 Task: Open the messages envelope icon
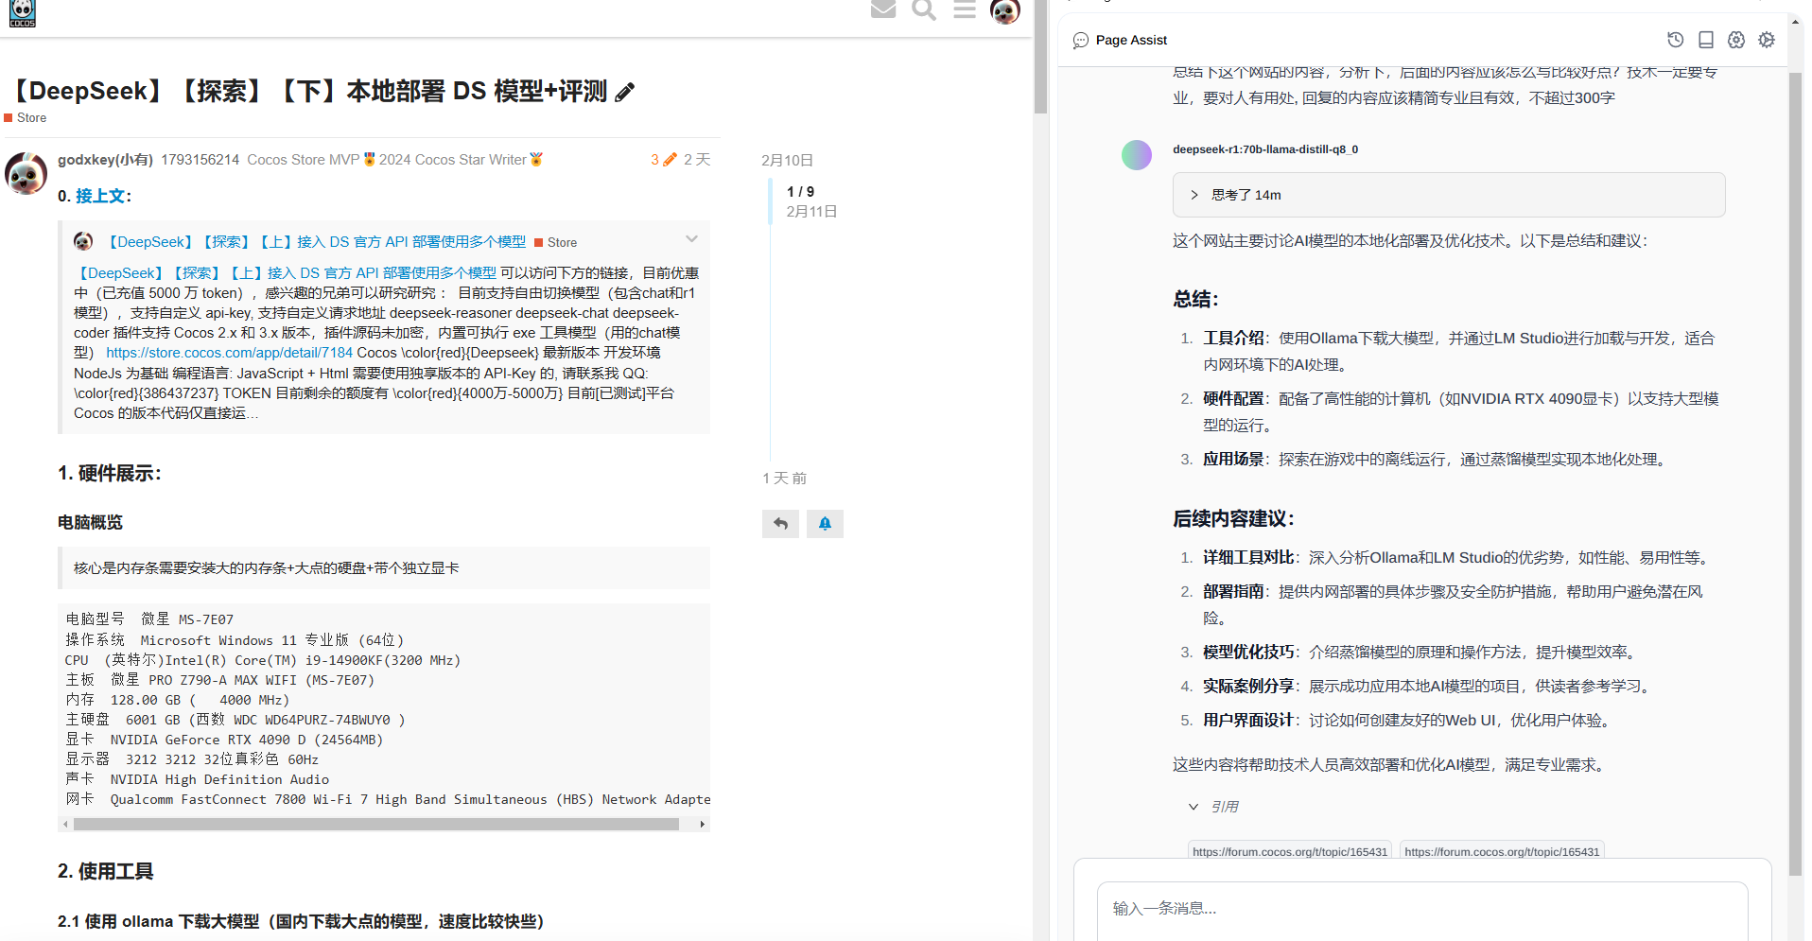[883, 9]
